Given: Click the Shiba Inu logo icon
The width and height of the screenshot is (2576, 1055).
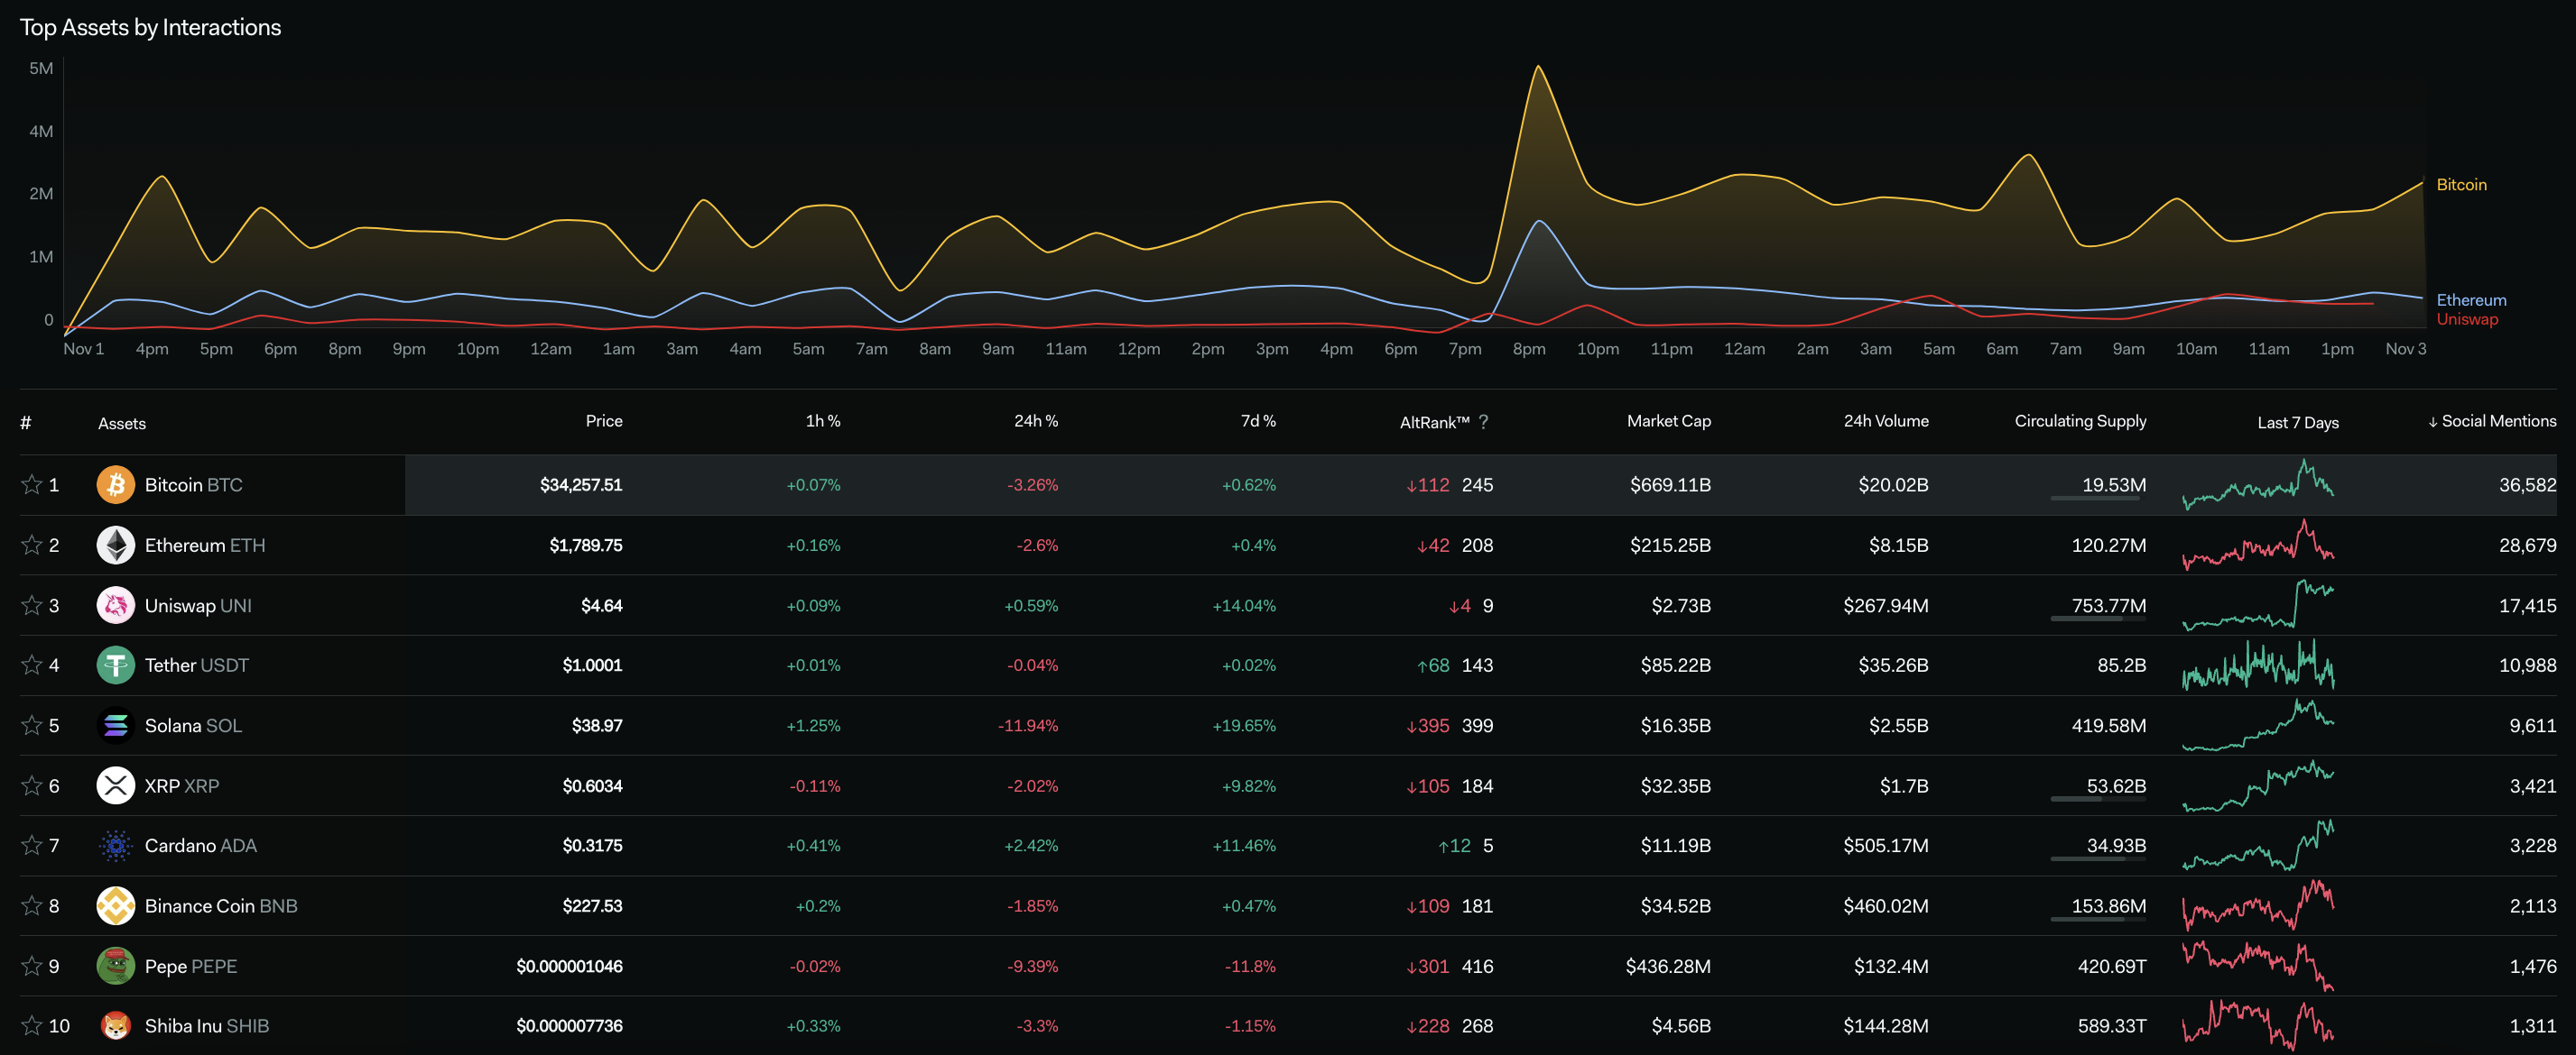Looking at the screenshot, I should point(116,1026).
